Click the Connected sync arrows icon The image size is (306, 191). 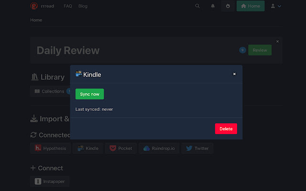pos(33,135)
